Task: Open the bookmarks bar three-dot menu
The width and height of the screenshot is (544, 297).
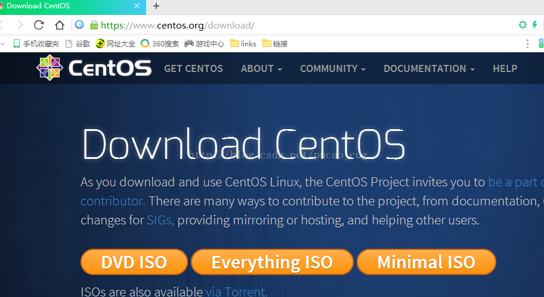Action: (527, 43)
